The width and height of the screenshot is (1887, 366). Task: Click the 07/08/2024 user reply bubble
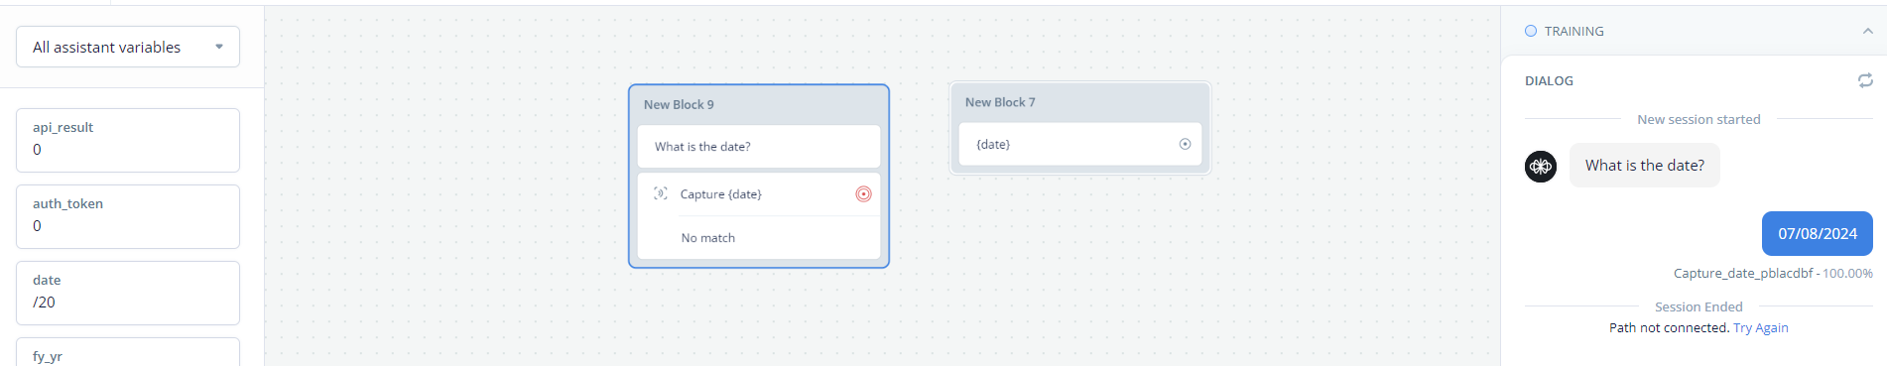tap(1818, 234)
